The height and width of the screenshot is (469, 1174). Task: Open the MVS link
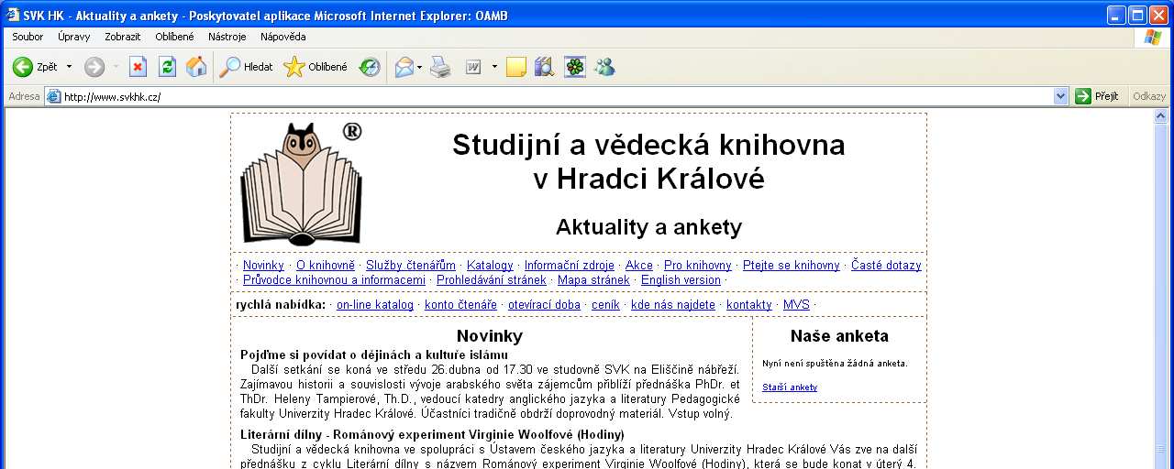(x=796, y=305)
